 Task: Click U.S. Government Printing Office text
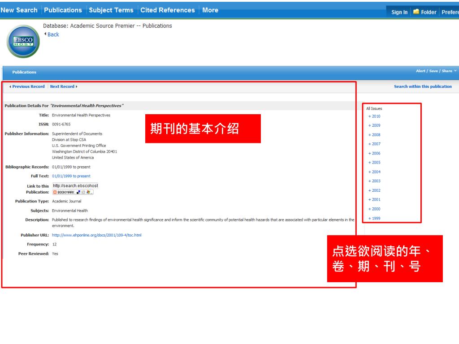coord(79,146)
